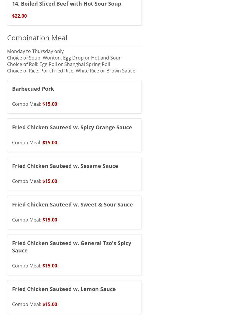This screenshot has width=227, height=319.
Task: Open the Barbecued Pork combo item
Action: click(33, 89)
